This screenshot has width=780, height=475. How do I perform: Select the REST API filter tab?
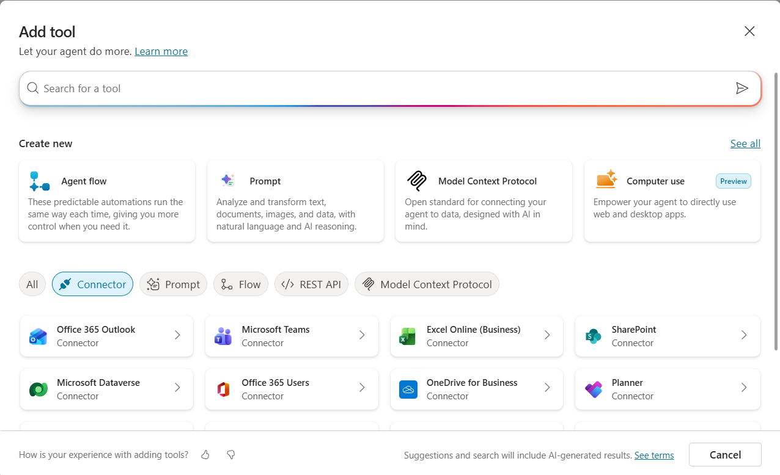(311, 284)
